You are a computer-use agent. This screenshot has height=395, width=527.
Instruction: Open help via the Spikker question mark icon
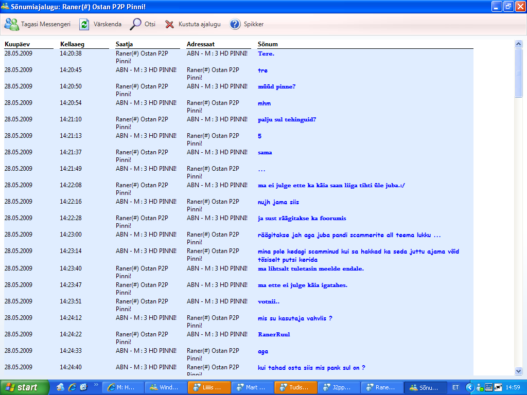tap(235, 24)
